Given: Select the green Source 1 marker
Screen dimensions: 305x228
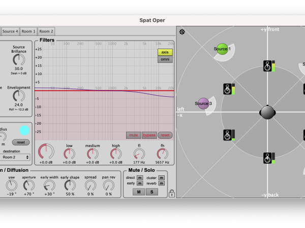Looking at the screenshot, I should pyautogui.click(x=222, y=49).
